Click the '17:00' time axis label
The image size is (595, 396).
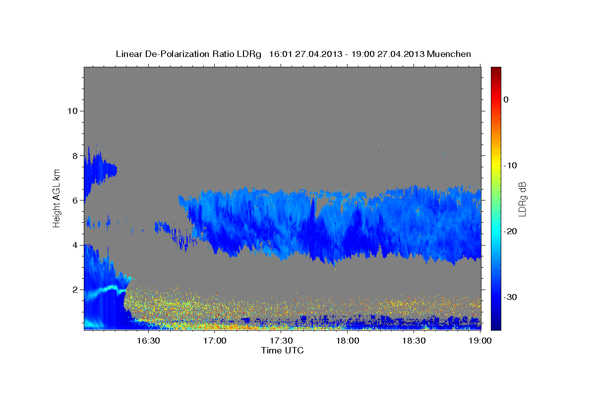point(215,341)
